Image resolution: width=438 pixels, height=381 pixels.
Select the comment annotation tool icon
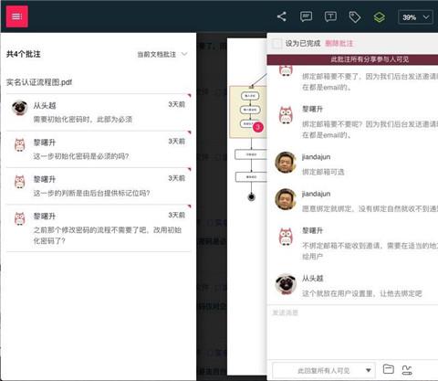coord(306,16)
